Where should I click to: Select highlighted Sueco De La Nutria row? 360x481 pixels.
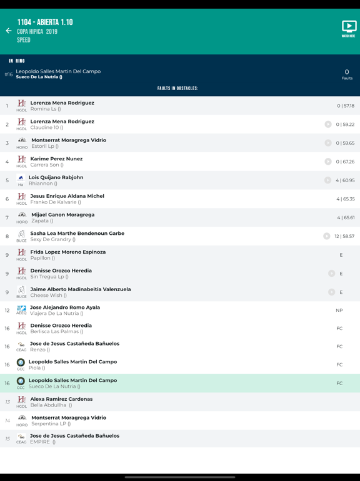180,383
